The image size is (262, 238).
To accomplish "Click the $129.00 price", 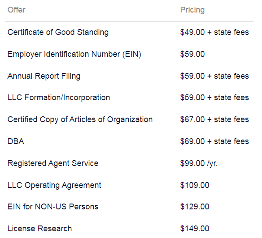I will click(x=195, y=207).
